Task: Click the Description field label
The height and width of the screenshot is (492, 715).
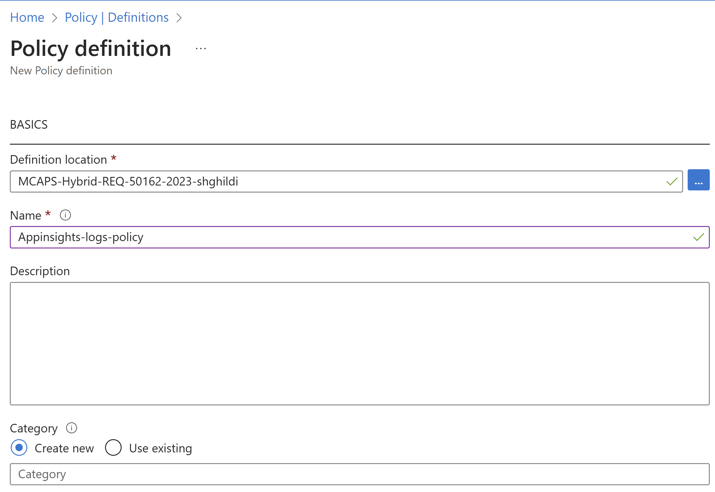Action: click(40, 271)
